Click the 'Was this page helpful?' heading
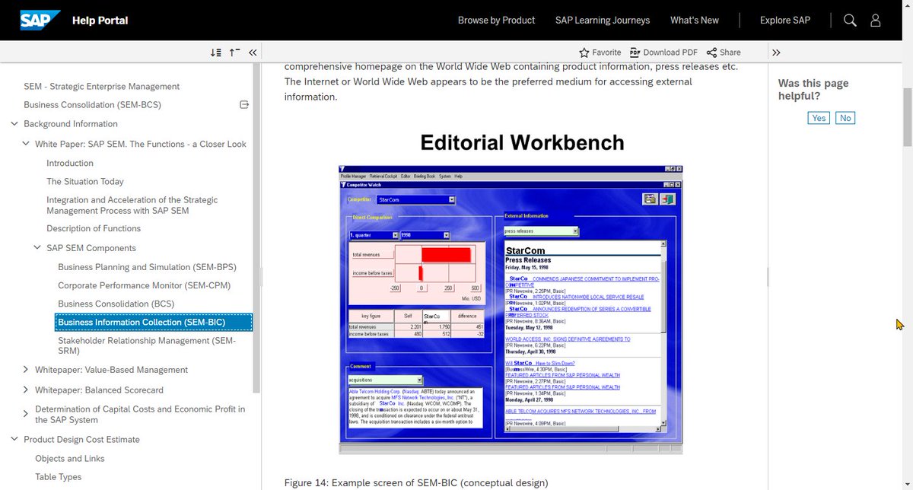This screenshot has width=913, height=490. click(813, 90)
